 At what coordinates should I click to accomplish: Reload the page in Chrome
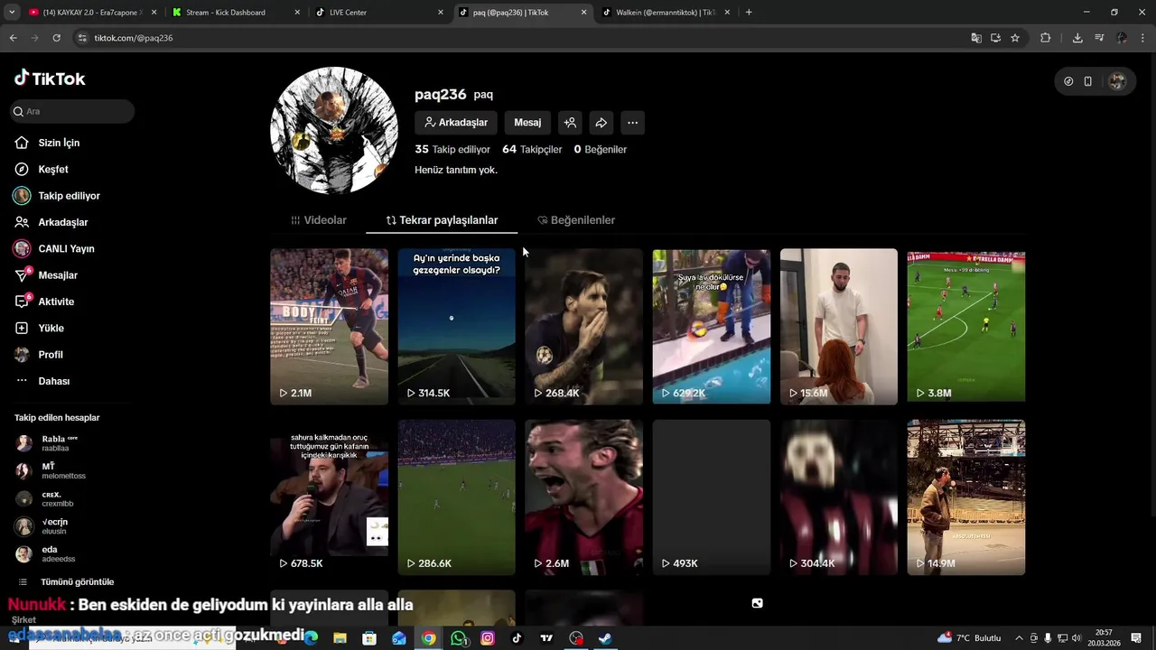pos(56,38)
